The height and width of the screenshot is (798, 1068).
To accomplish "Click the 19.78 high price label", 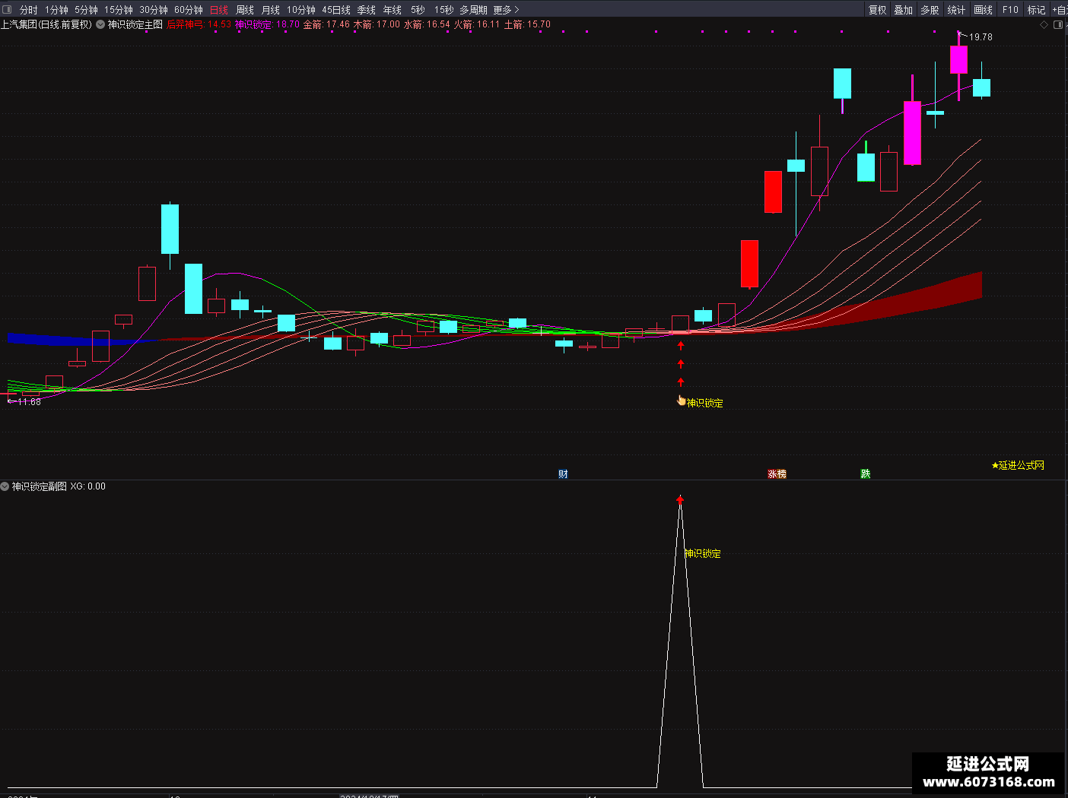I will (x=981, y=36).
